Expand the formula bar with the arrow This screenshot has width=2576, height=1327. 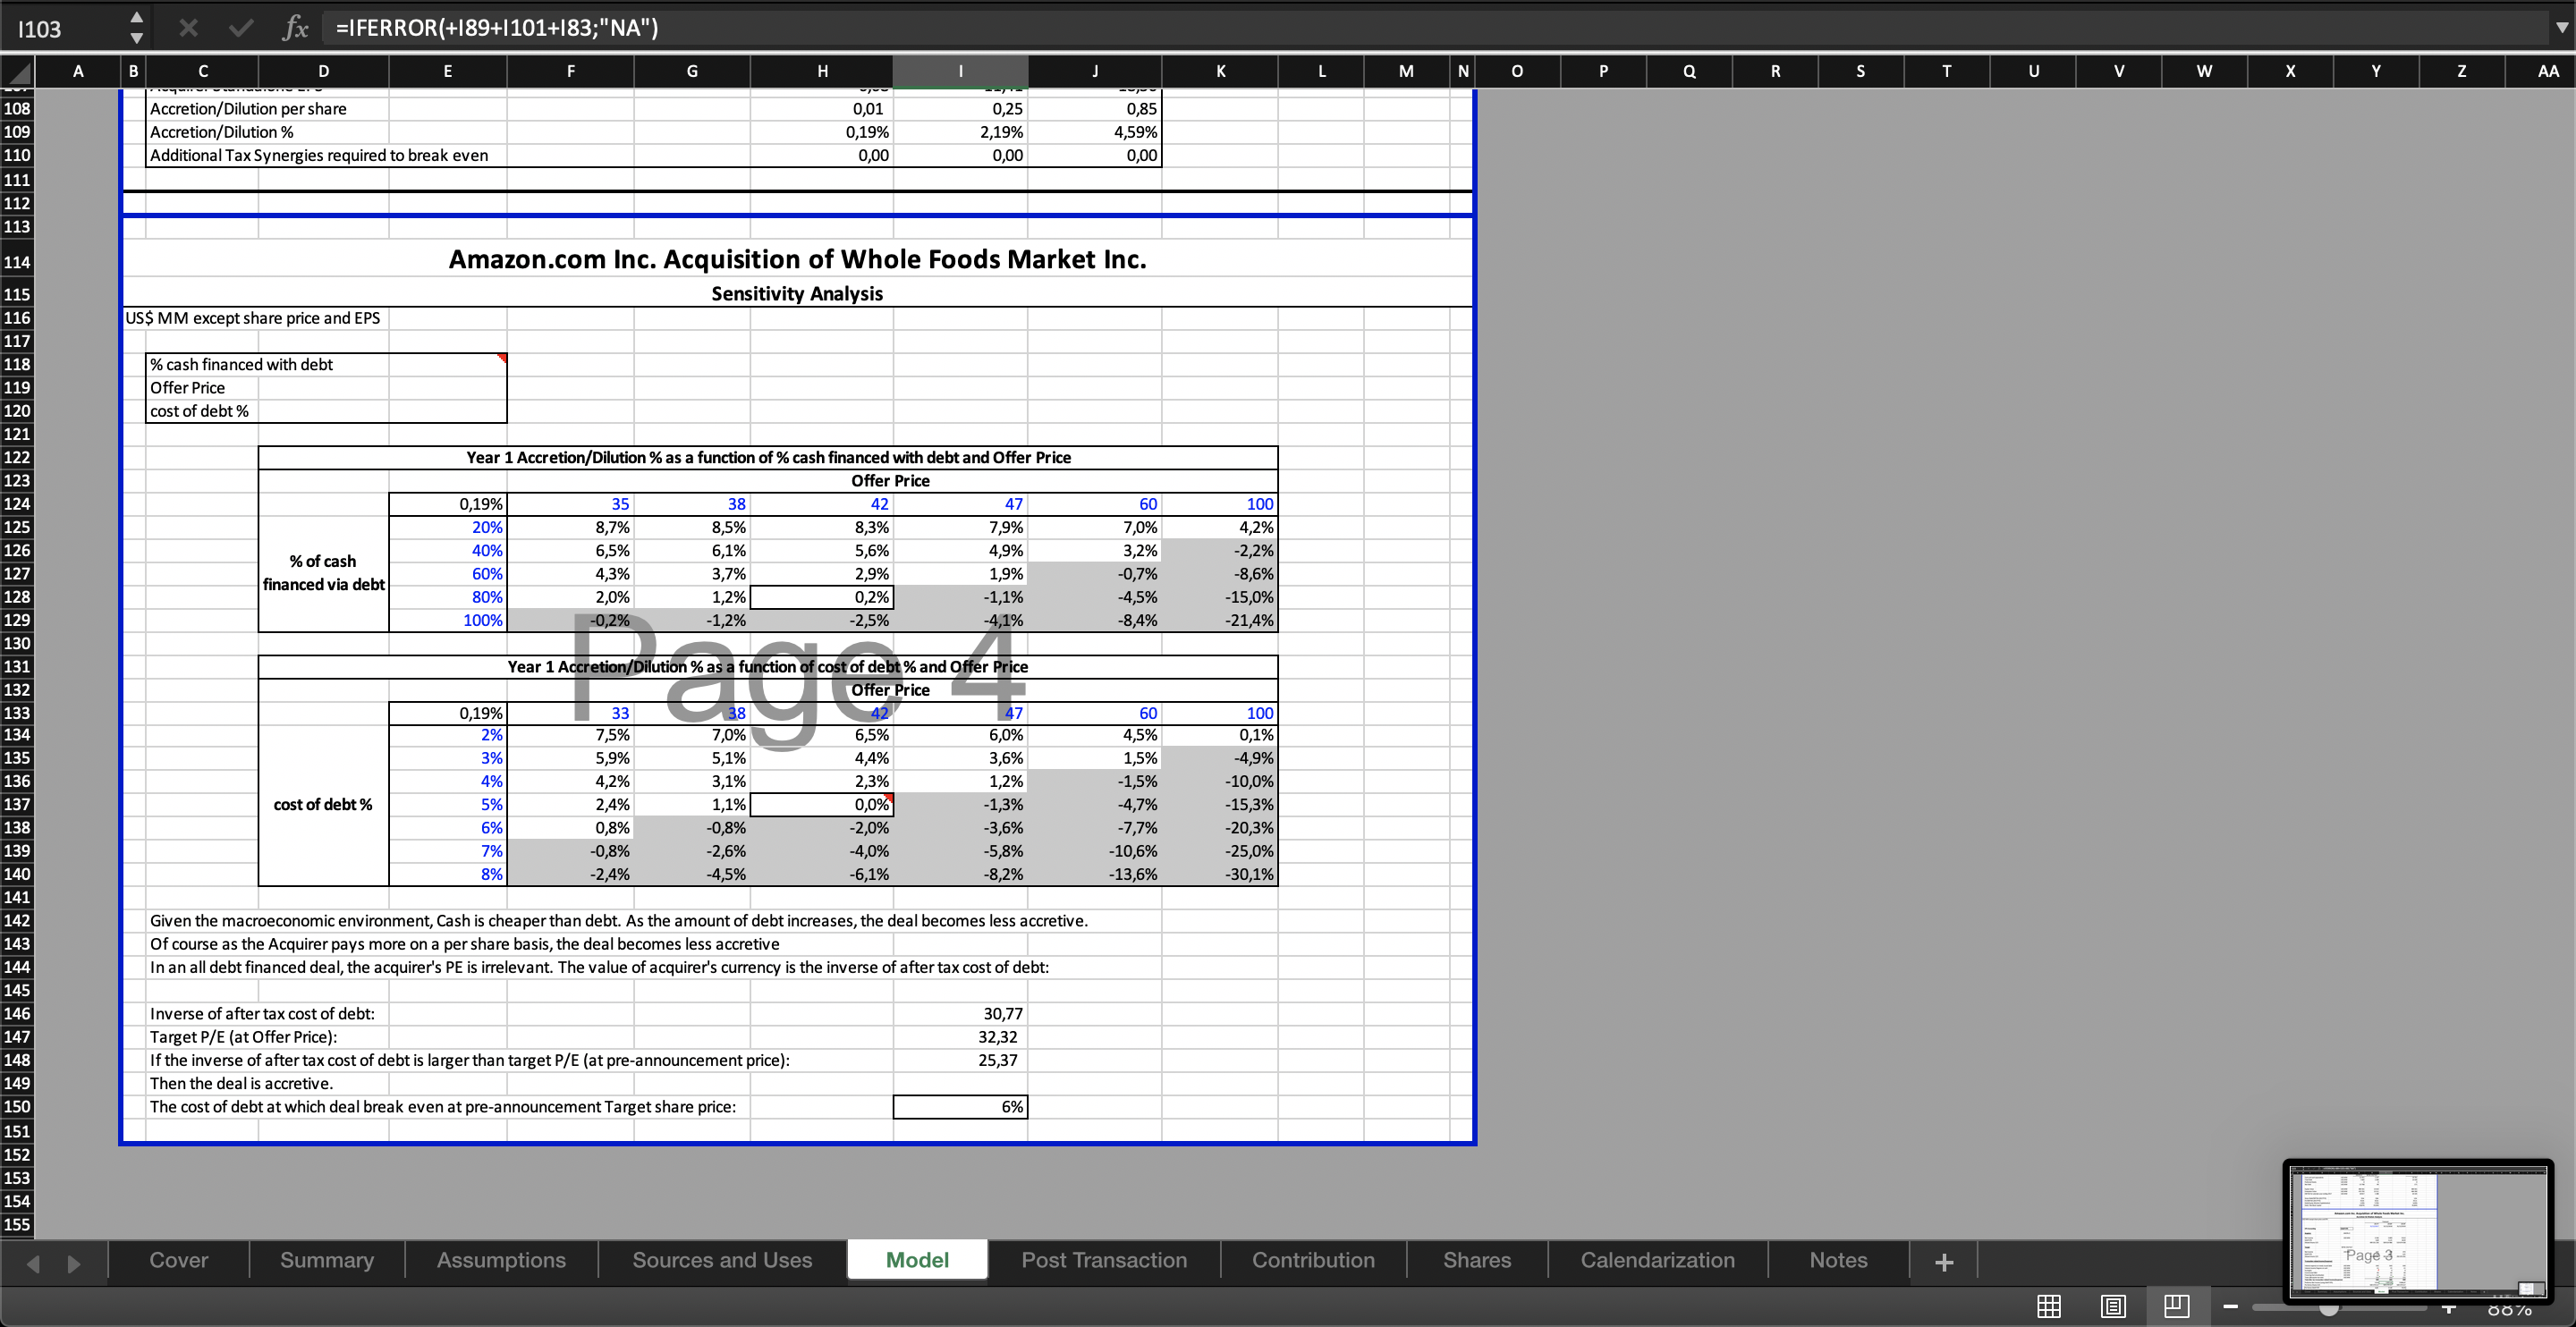2561,28
